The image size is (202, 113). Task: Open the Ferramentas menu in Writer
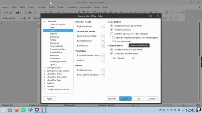click(85, 7)
